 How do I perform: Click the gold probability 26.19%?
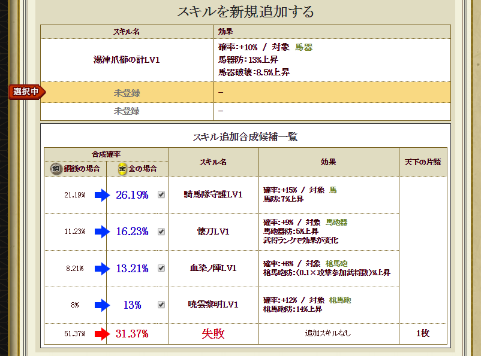tap(132, 195)
